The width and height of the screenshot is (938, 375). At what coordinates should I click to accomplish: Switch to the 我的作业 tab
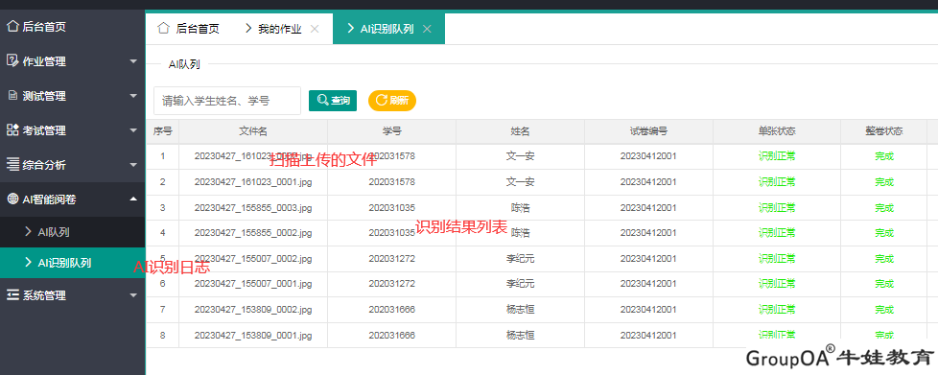(x=282, y=29)
